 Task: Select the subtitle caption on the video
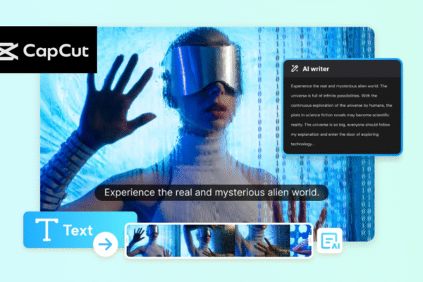211,192
